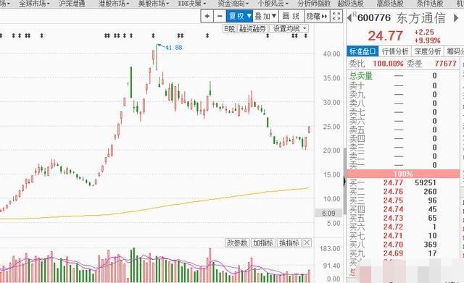Open the 个股风云 menu
The image size is (464, 283).
(273, 4)
